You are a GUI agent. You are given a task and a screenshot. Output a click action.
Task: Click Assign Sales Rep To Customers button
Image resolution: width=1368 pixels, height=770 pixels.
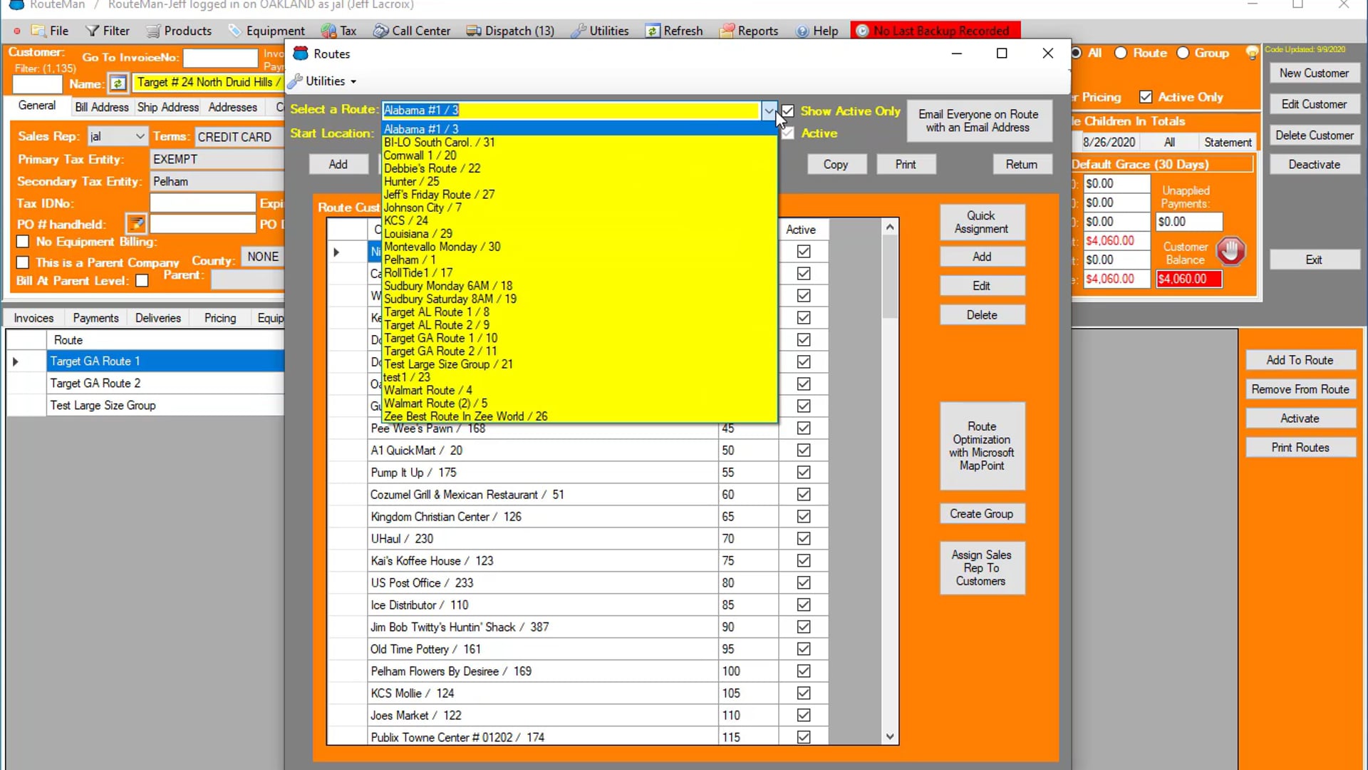pyautogui.click(x=982, y=568)
